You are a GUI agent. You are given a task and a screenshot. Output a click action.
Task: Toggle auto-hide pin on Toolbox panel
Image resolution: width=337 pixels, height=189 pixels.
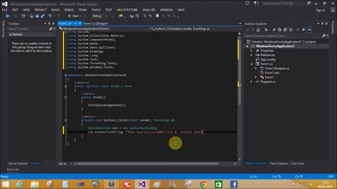click(49, 24)
